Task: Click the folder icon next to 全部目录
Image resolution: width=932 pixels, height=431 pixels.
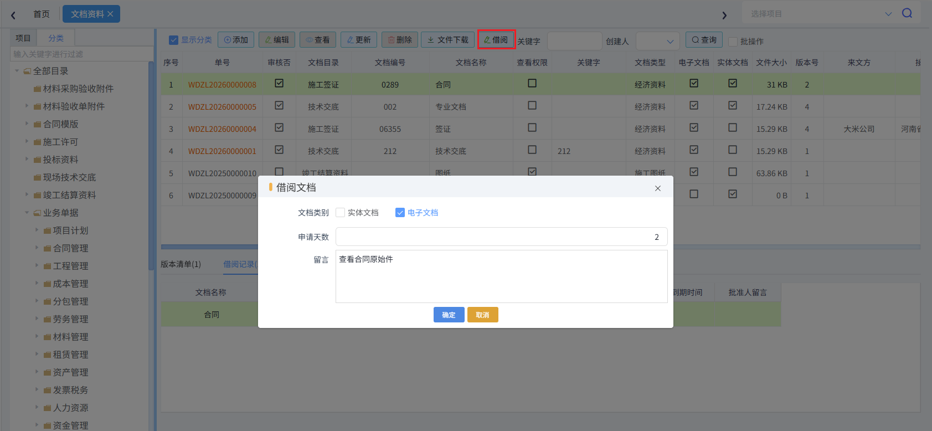Action: 27,71
